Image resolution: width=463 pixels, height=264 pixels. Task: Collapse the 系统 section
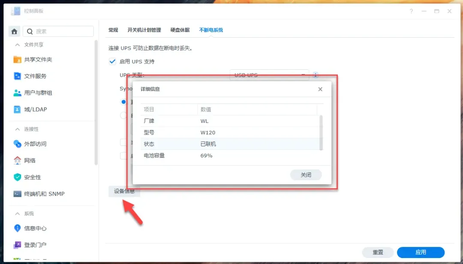click(x=18, y=214)
